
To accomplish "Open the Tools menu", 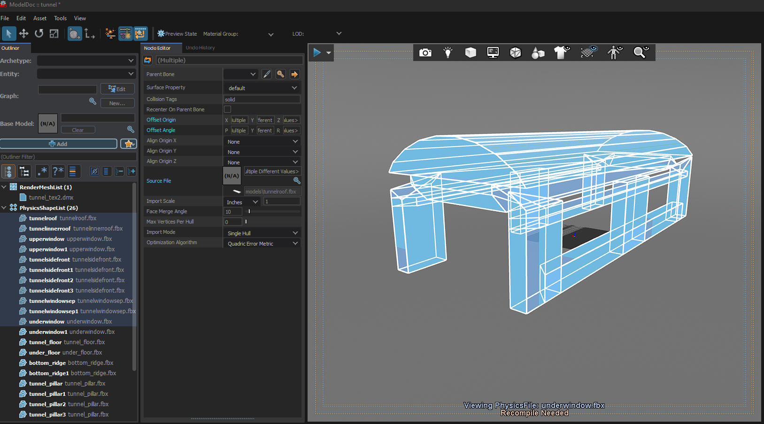I will click(x=60, y=18).
